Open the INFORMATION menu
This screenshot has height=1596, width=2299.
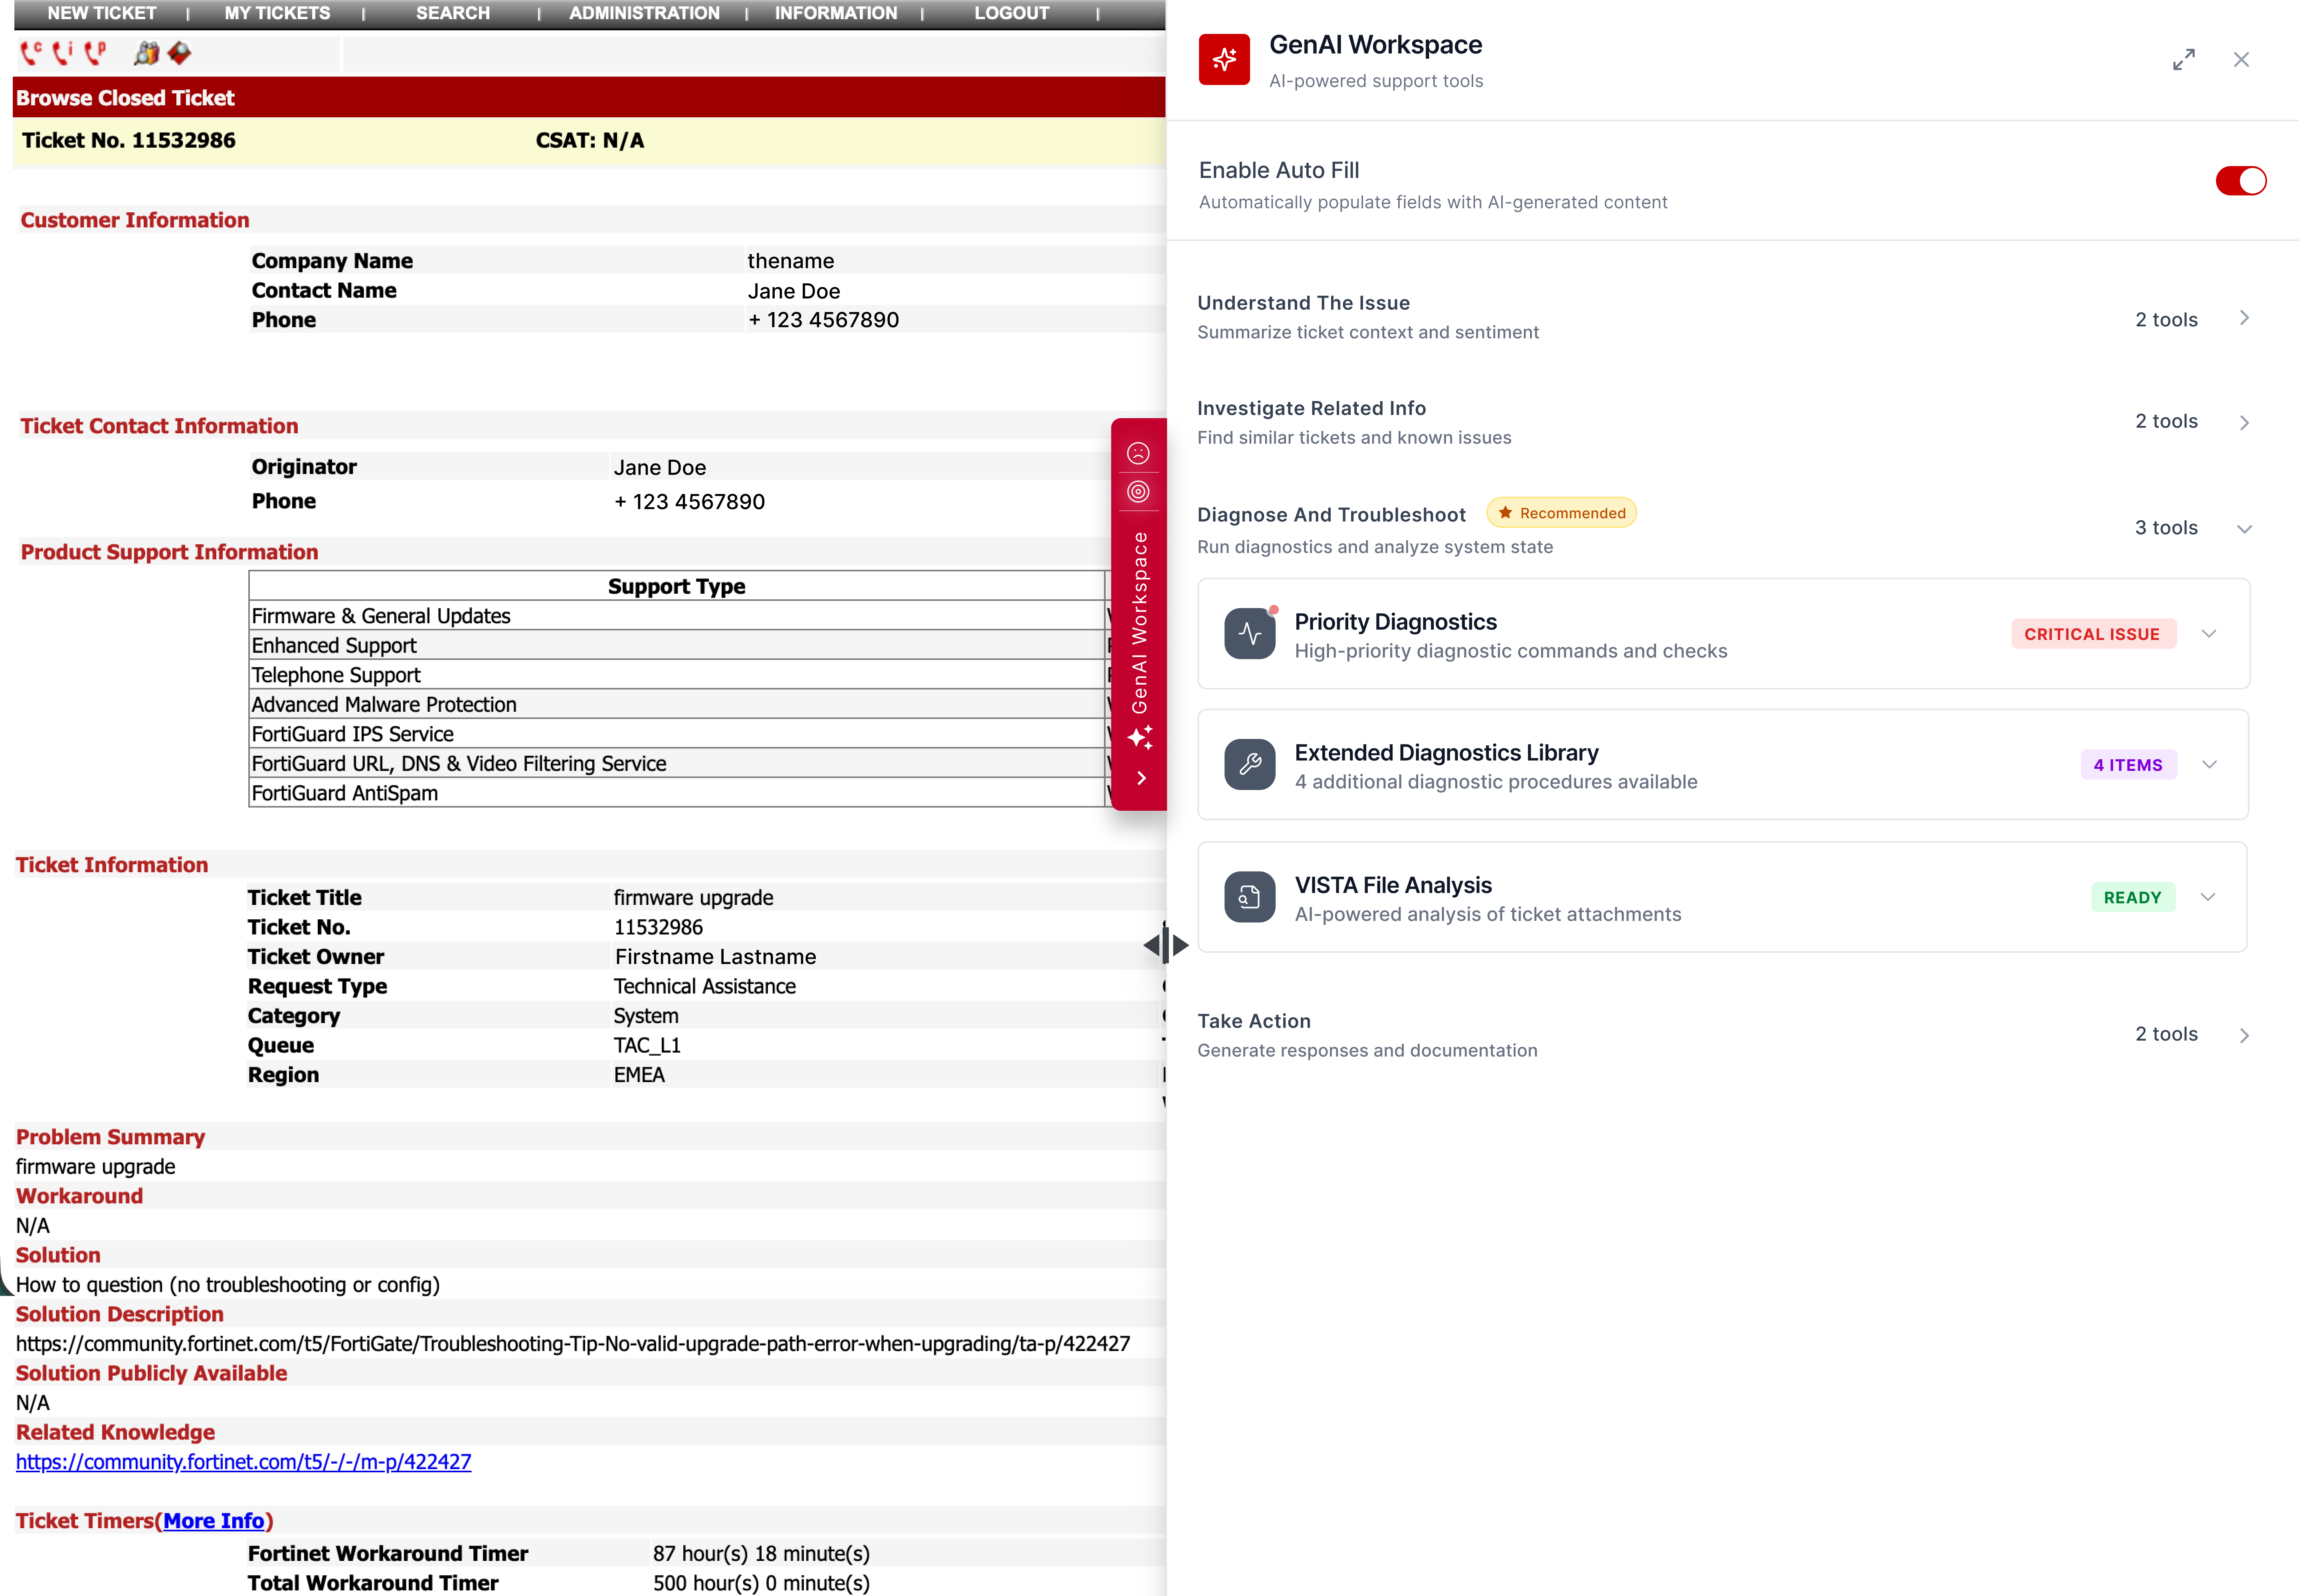(835, 13)
